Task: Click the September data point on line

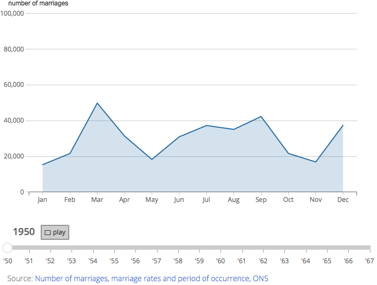Action: coord(261,117)
